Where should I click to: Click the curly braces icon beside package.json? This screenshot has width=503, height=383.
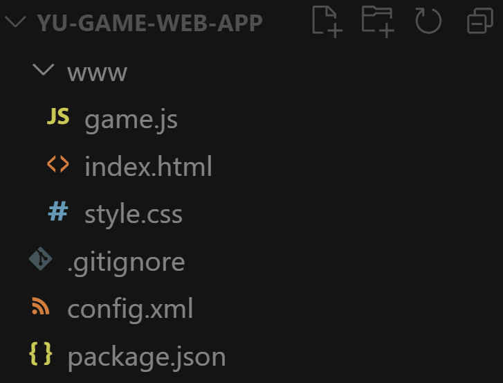tap(40, 353)
